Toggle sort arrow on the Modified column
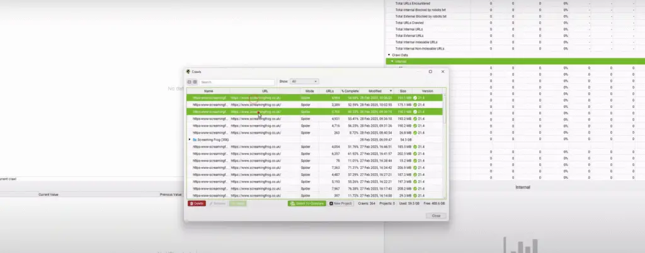The image size is (645, 253). click(x=391, y=91)
